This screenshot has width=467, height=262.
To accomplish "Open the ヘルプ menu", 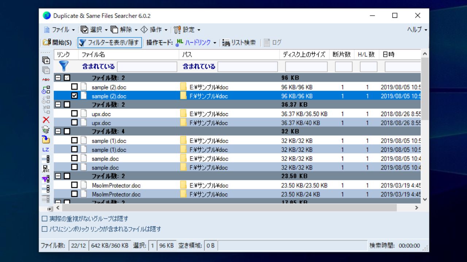I will 417,29.
